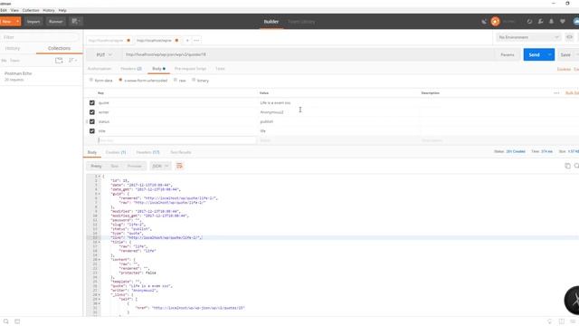The width and height of the screenshot is (579, 326).
Task: Open the notifications bell icon
Action: click(x=551, y=22)
